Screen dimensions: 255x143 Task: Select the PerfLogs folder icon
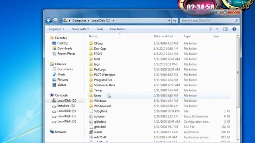click(x=91, y=70)
